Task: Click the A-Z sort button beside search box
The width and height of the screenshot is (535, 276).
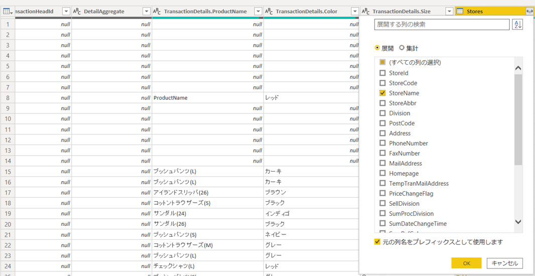Action: coord(517,25)
